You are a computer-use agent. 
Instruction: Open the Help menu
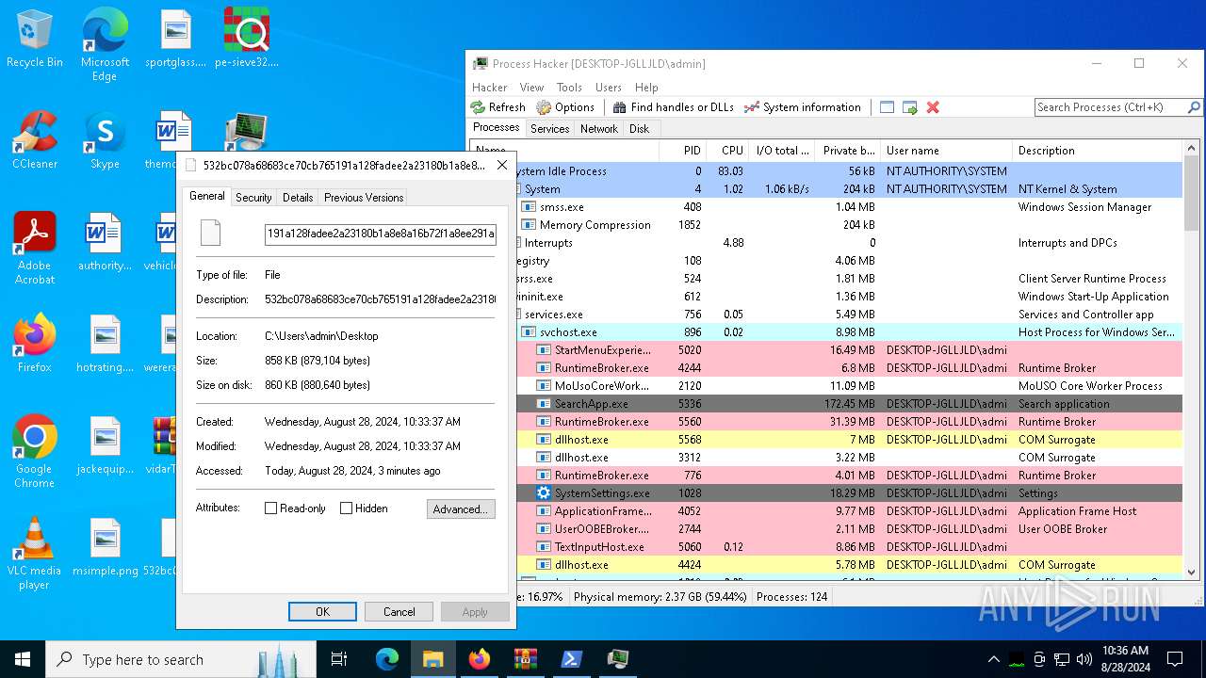click(646, 88)
